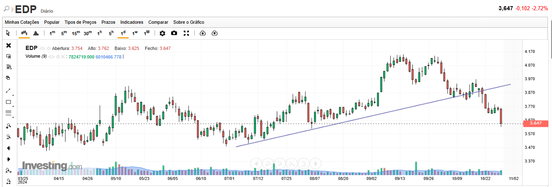Click the load chart upload-cloud icon
Image resolution: width=552 pixels, height=187 pixels.
pos(214,33)
